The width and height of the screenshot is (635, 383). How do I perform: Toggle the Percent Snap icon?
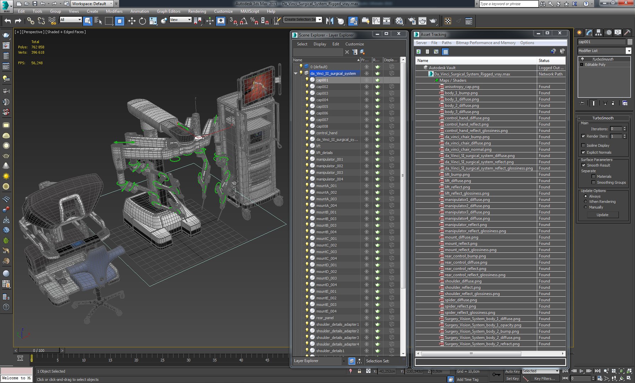pyautogui.click(x=254, y=21)
